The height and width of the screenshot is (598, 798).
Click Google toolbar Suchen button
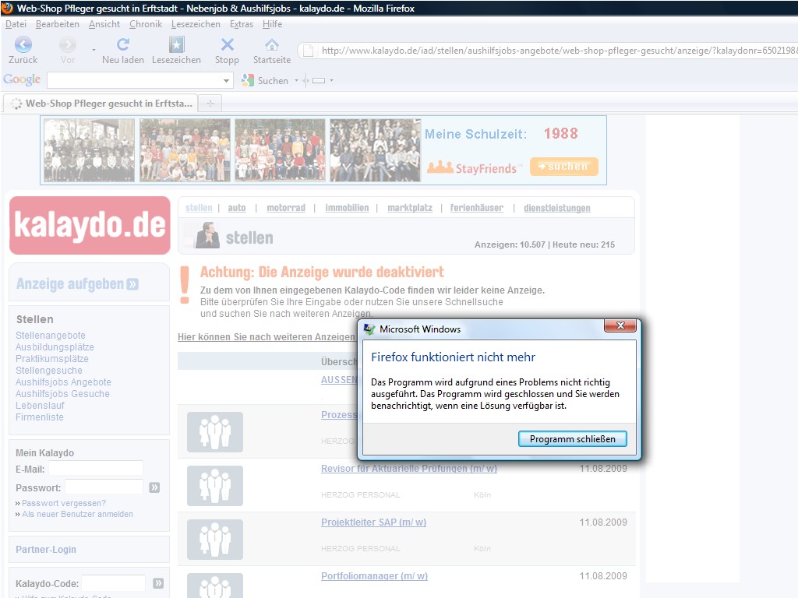click(265, 80)
